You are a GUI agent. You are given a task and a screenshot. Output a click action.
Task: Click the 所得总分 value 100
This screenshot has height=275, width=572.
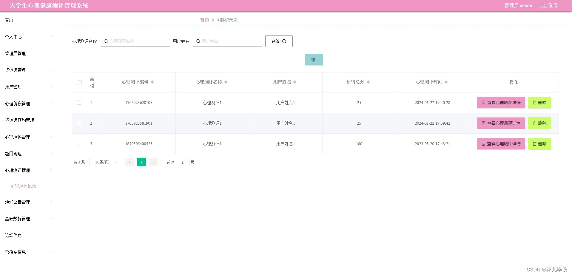(359, 144)
